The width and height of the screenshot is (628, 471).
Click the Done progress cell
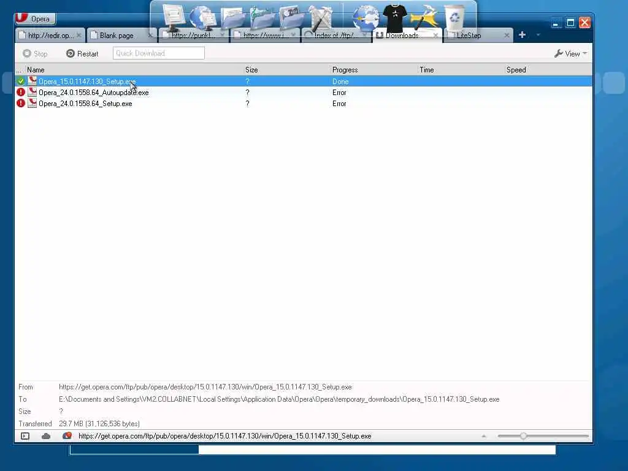click(x=340, y=82)
